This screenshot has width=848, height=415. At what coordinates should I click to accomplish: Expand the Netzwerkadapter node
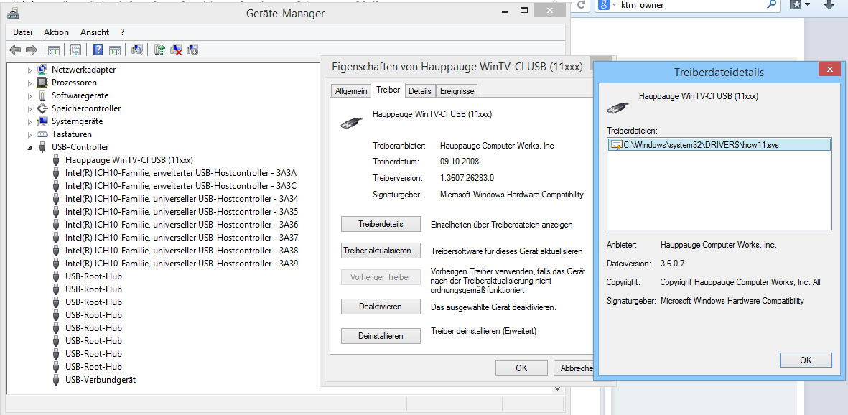(x=29, y=70)
